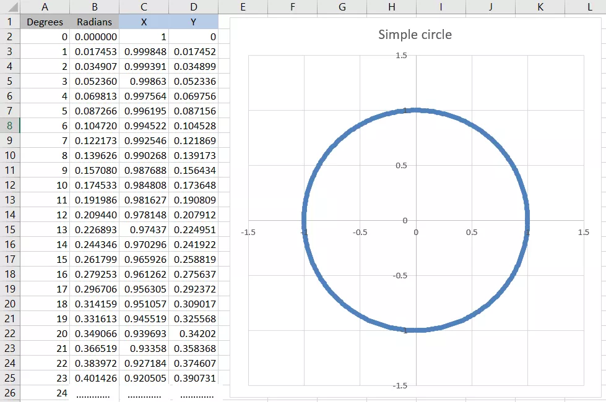Select cell with value 0.258819
This screenshot has height=402, width=606.
(x=193, y=259)
